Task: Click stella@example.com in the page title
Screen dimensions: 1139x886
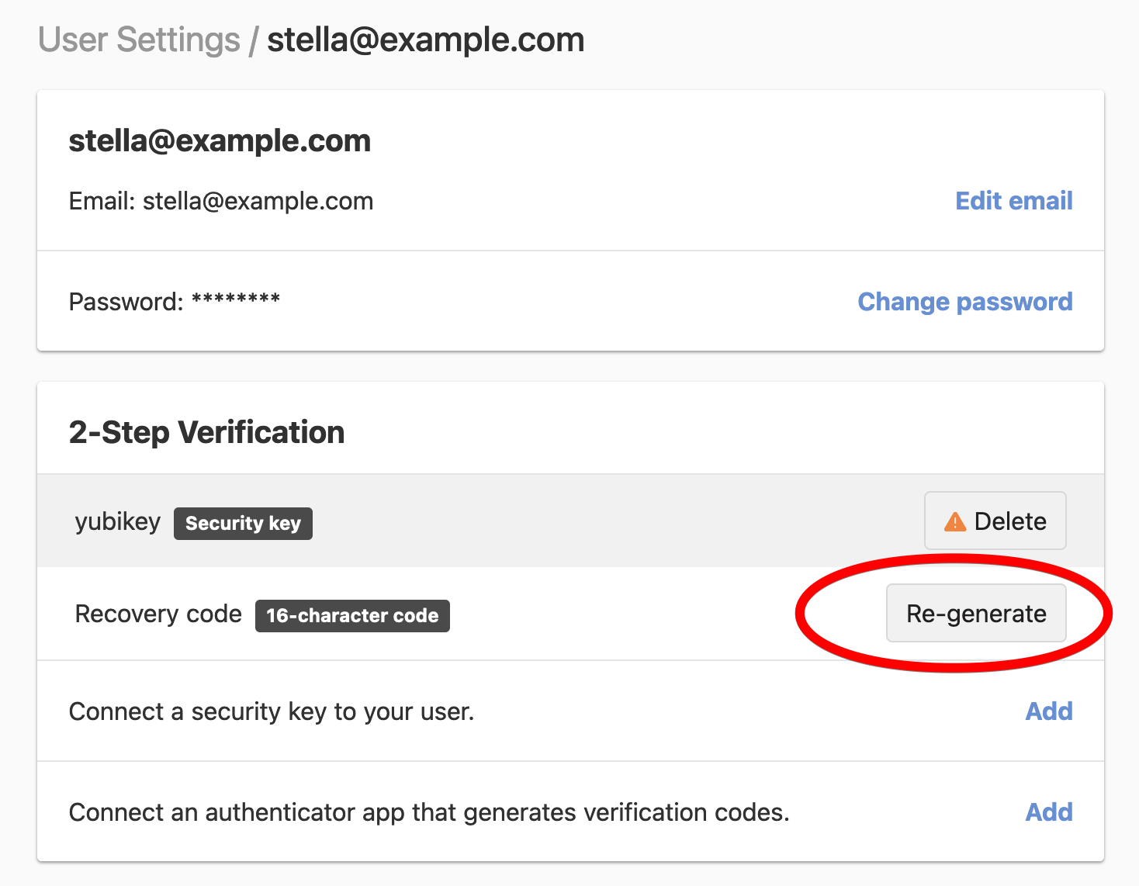Action: 426,40
